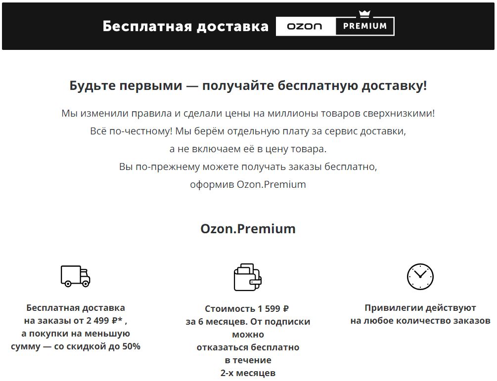Click the 'Бесплатная доставка' banner title
The width and height of the screenshot is (497, 381).
[x=185, y=26]
